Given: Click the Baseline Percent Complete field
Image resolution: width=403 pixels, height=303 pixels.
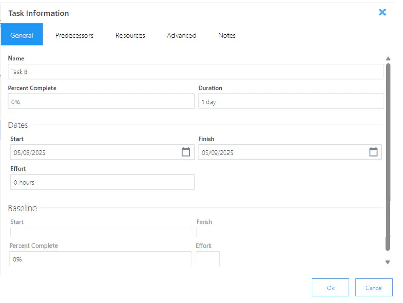Looking at the screenshot, I should [x=100, y=259].
